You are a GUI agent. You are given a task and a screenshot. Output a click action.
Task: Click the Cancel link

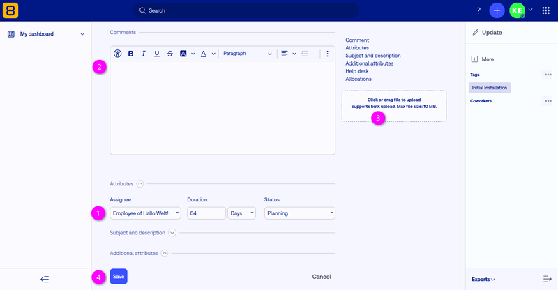(x=322, y=277)
